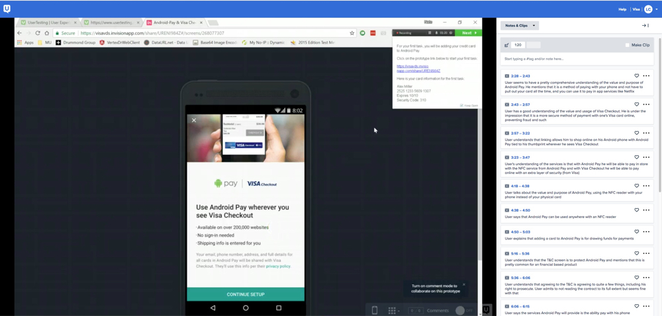
Task: Switch to the Android-Pay & Visa browser tab
Action: [x=174, y=22]
